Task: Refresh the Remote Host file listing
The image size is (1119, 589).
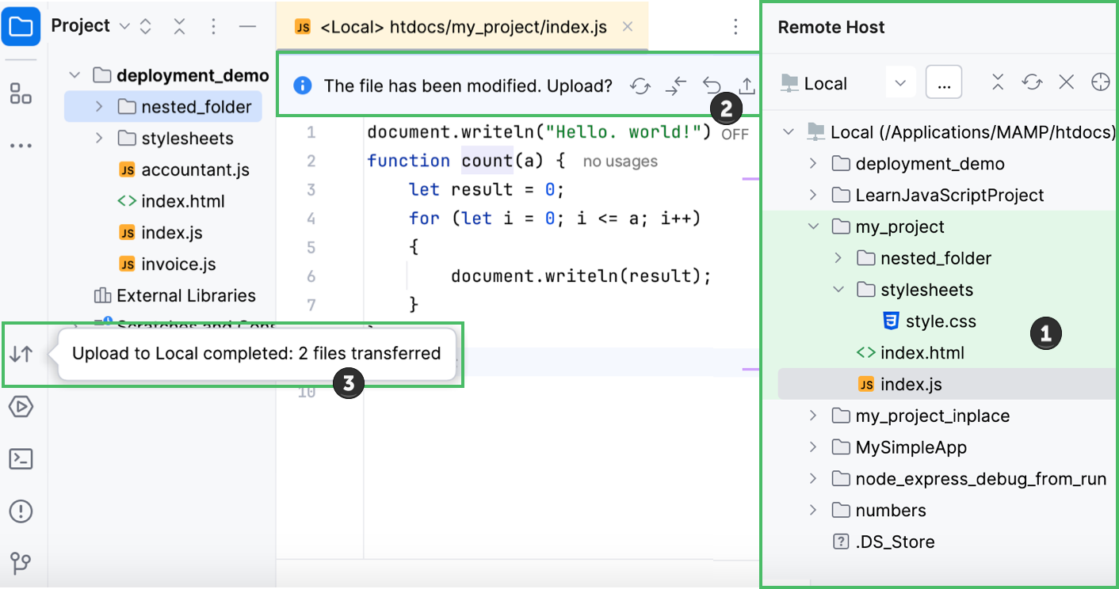Action: [1031, 82]
